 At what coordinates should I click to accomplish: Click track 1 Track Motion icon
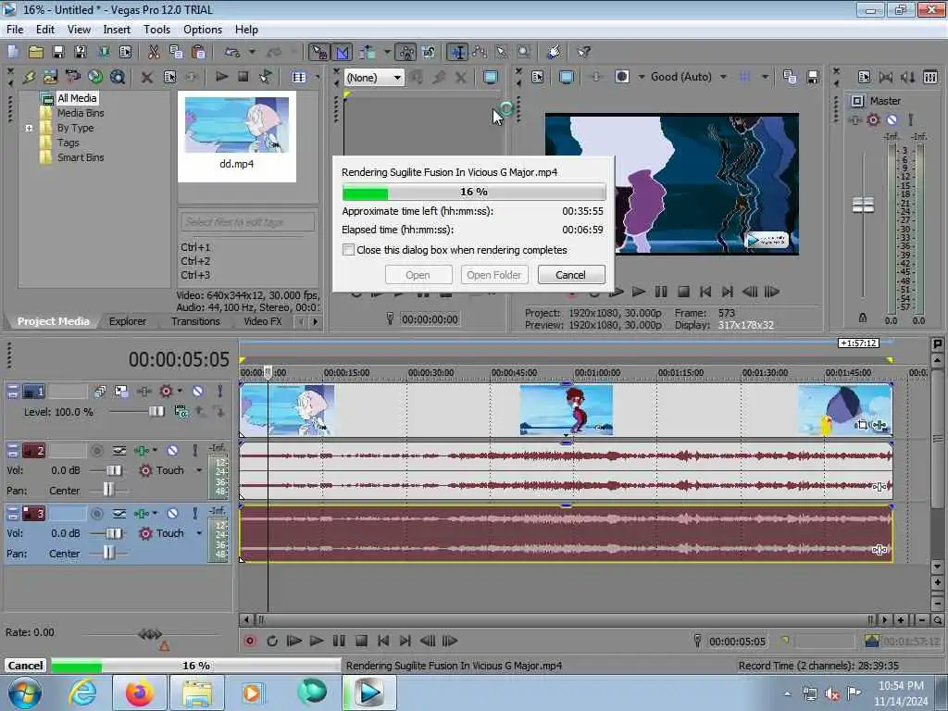point(121,392)
